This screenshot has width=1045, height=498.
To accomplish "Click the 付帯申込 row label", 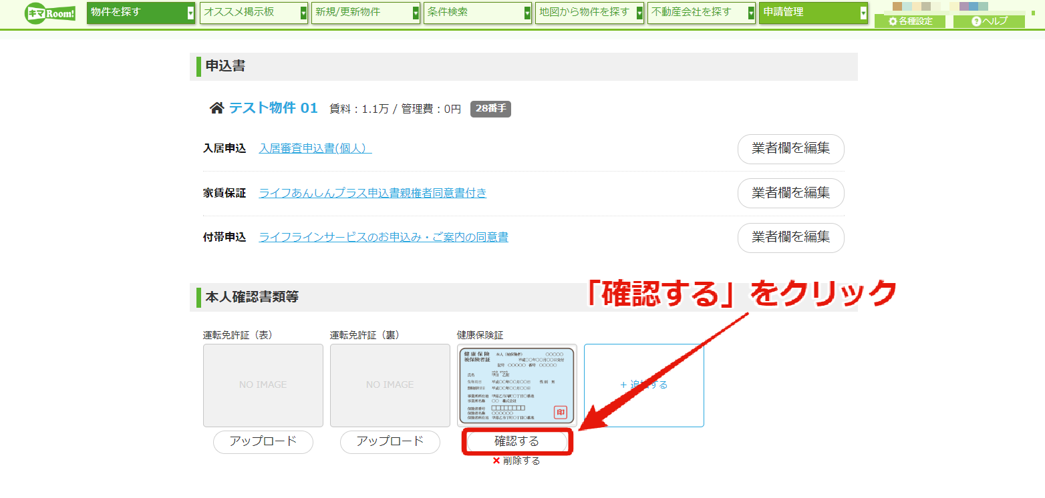I will pyautogui.click(x=225, y=237).
